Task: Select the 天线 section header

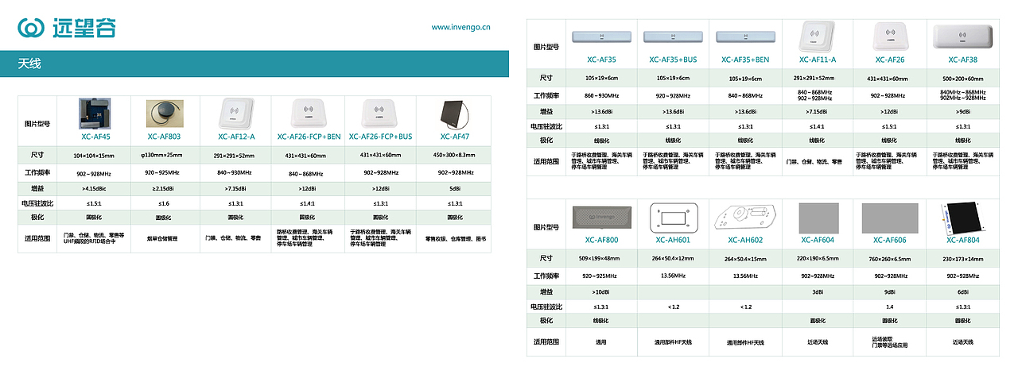Action: (29, 64)
